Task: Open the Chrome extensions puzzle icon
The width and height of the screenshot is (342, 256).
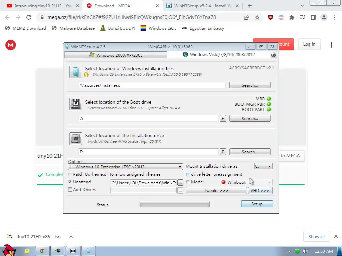Action: tap(292, 17)
